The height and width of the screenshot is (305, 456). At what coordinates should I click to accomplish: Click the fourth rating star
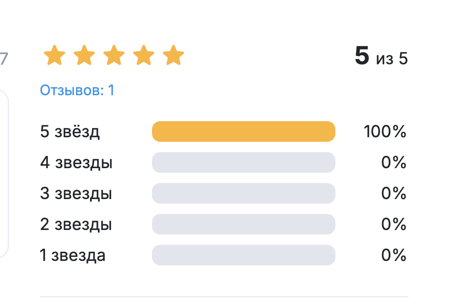(144, 56)
